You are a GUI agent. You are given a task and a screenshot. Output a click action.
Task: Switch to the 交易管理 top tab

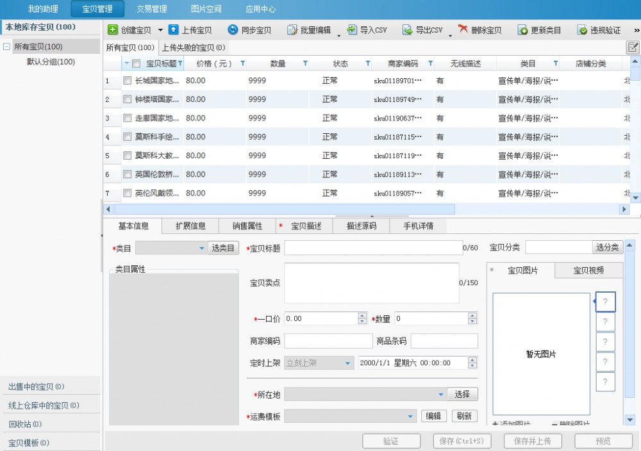pos(152,9)
